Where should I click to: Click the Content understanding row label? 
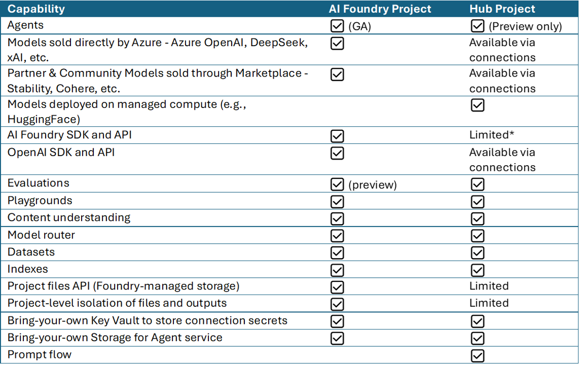click(69, 217)
